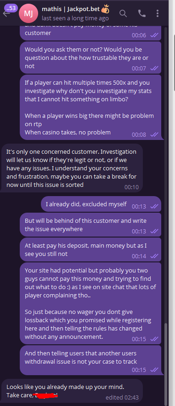
Task: Click the 'Would you ask them or not' message
Action: 90,58
